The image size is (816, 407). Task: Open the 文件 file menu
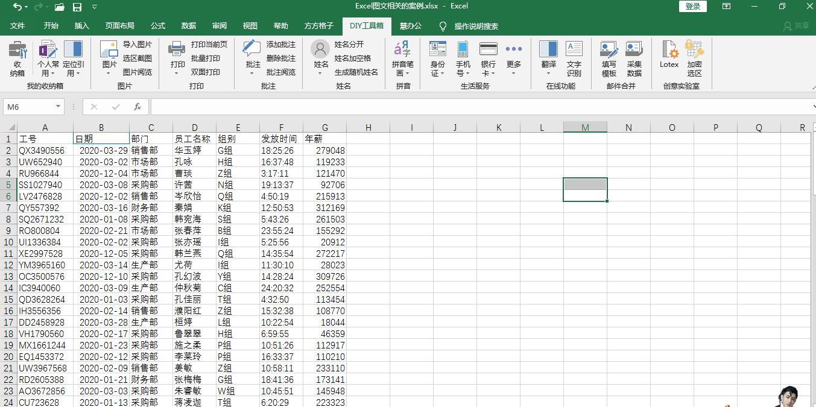[x=17, y=26]
